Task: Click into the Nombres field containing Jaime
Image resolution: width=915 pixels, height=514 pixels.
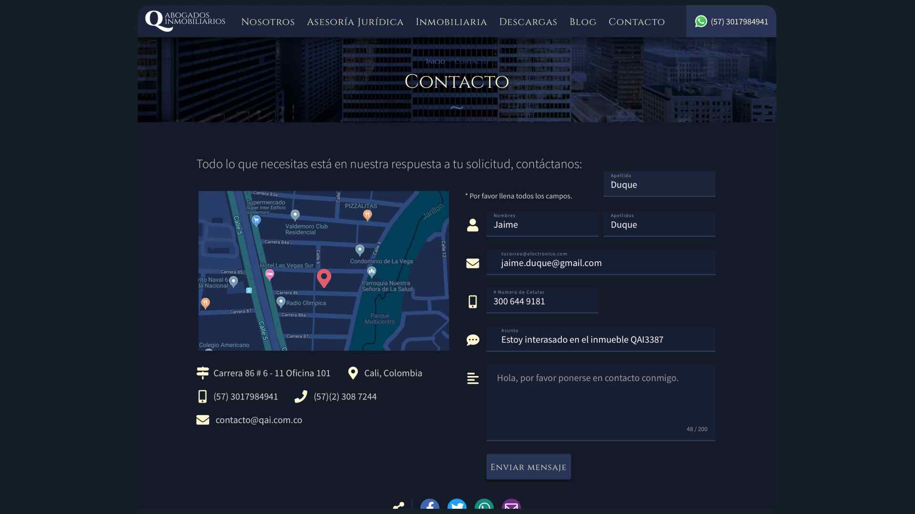Action: (542, 225)
